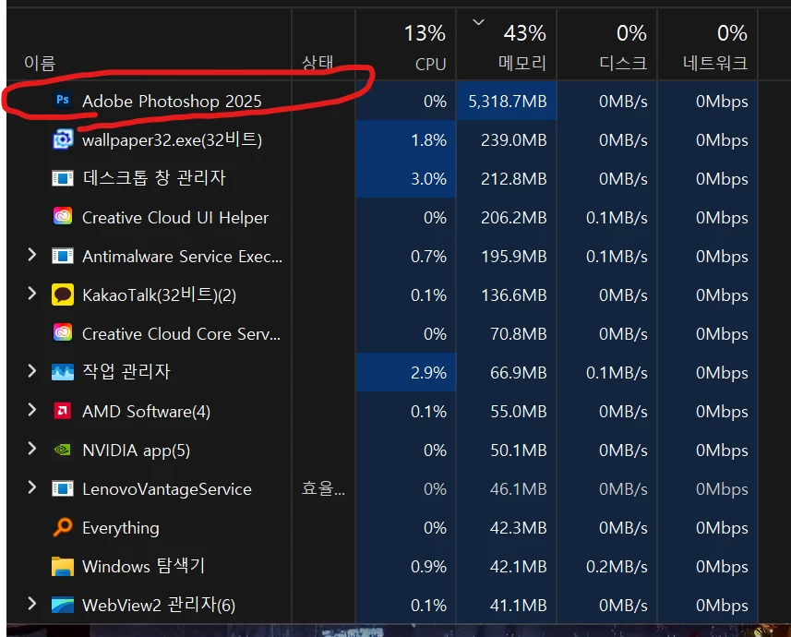791x637 pixels.
Task: Select the NVIDIA app(5) row name
Action: (137, 451)
